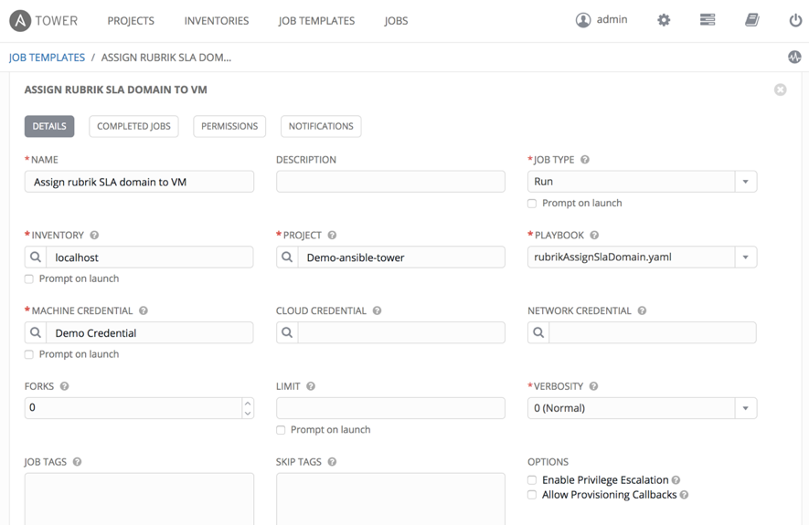The height and width of the screenshot is (525, 809).
Task: Click the Name input field
Action: (139, 182)
